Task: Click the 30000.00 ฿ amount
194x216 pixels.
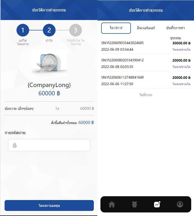Action: tap(181, 43)
